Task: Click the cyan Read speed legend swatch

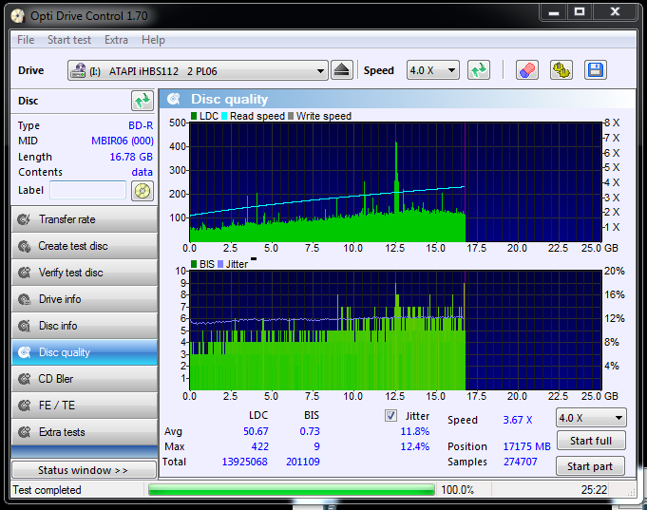Action: tap(224, 116)
